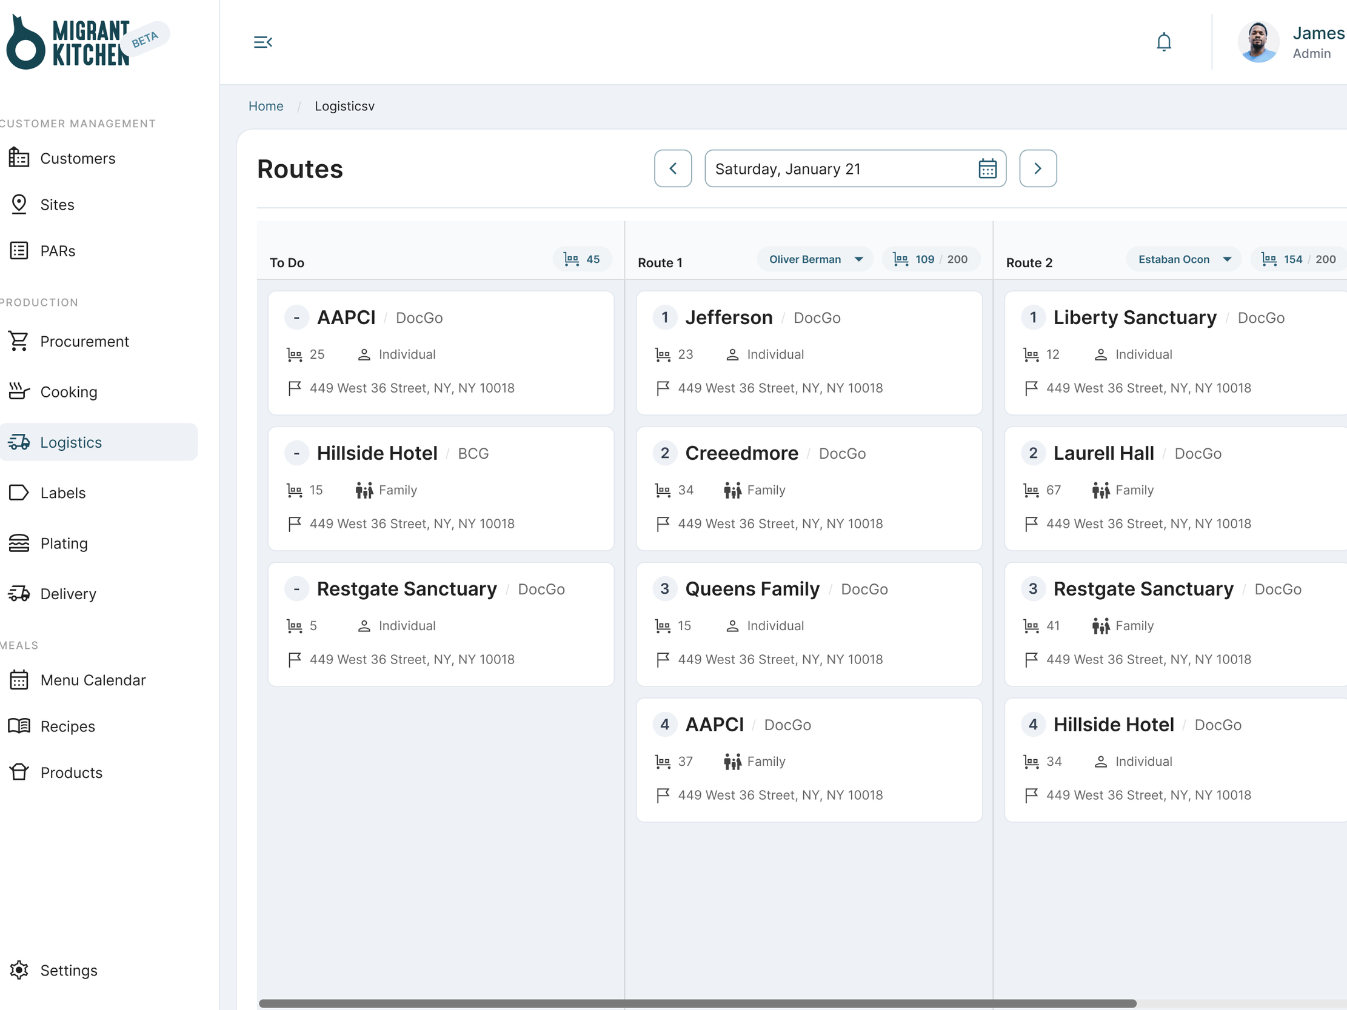Open calendar picker icon in date field
Viewport: 1347px width, 1010px height.
987,168
